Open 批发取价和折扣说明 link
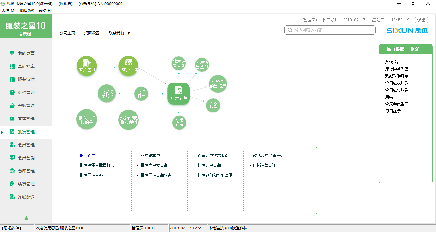Screen dimensions: 436x232 click(215, 176)
